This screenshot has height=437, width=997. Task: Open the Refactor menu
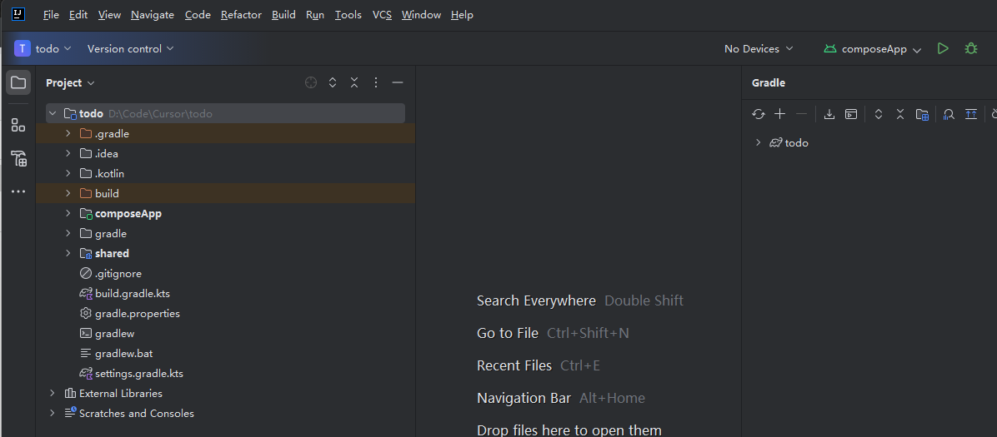click(241, 15)
